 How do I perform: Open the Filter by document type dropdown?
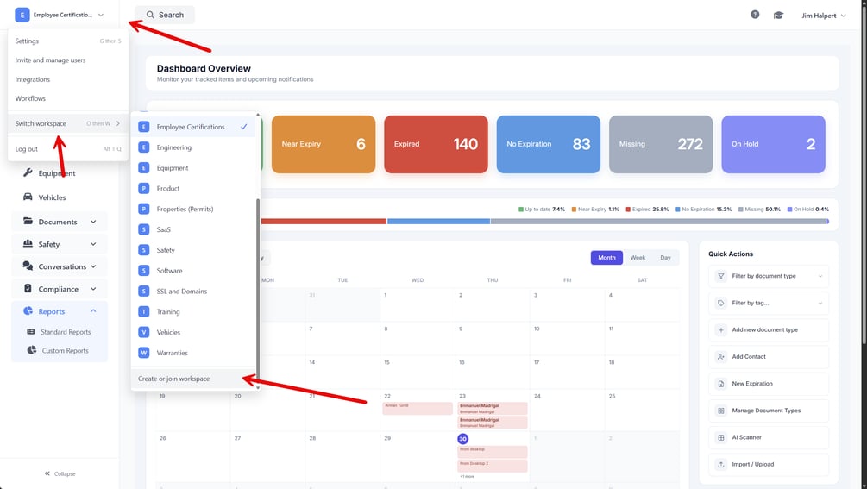pyautogui.click(x=769, y=276)
